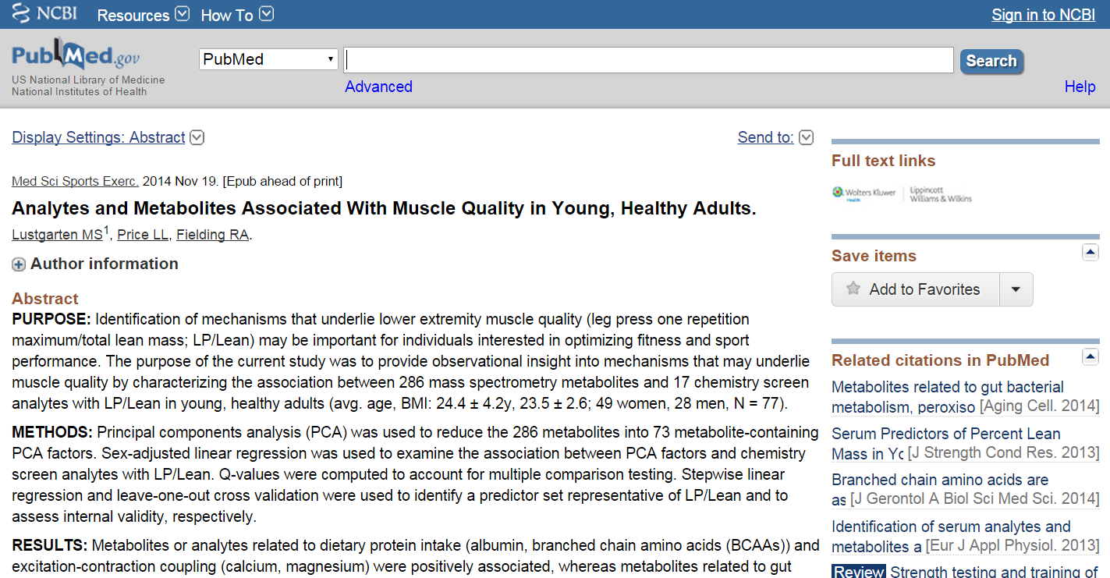Image resolution: width=1110 pixels, height=578 pixels.
Task: Click inside the search text field
Action: click(x=648, y=60)
